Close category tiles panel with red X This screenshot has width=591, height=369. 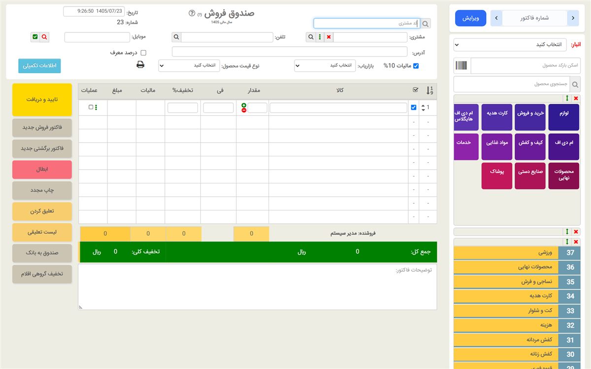tap(576, 98)
